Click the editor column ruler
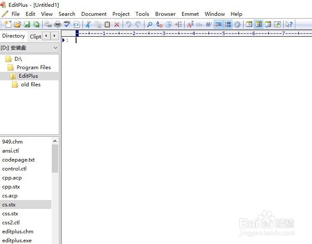Image resolution: width=312 pixels, height=244 pixels. coord(194,33)
